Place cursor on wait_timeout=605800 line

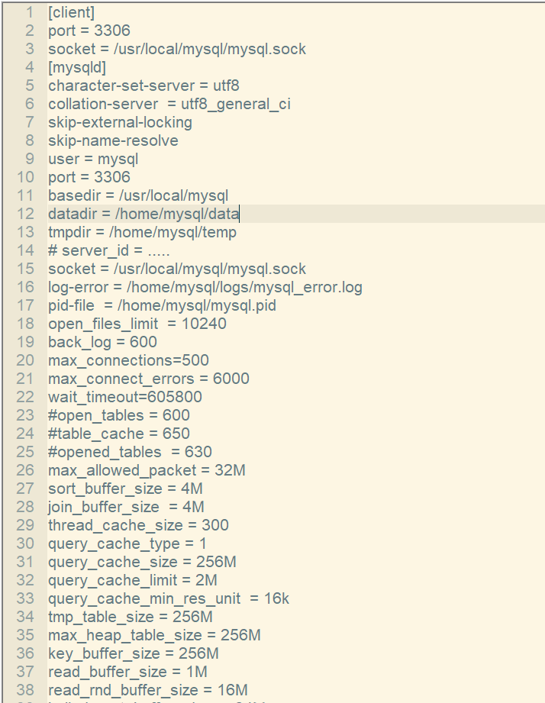[124, 397]
